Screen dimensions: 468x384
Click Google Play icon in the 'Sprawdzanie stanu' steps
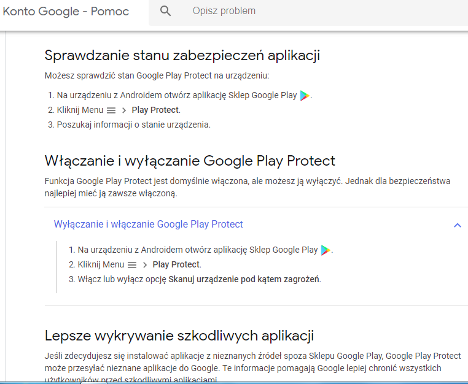pos(305,96)
